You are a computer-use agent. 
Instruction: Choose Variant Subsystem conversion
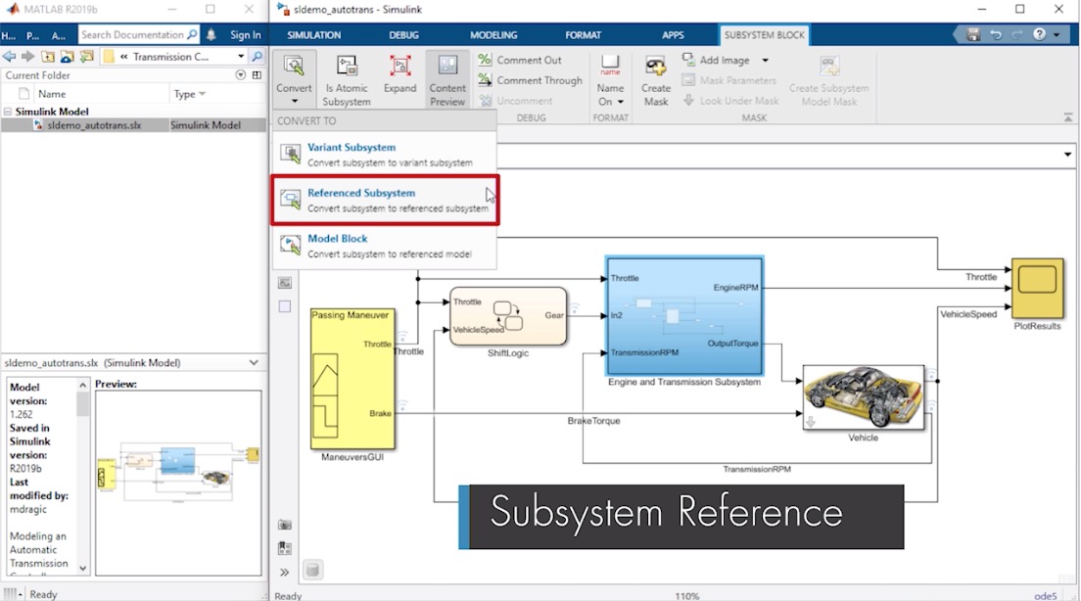point(384,154)
